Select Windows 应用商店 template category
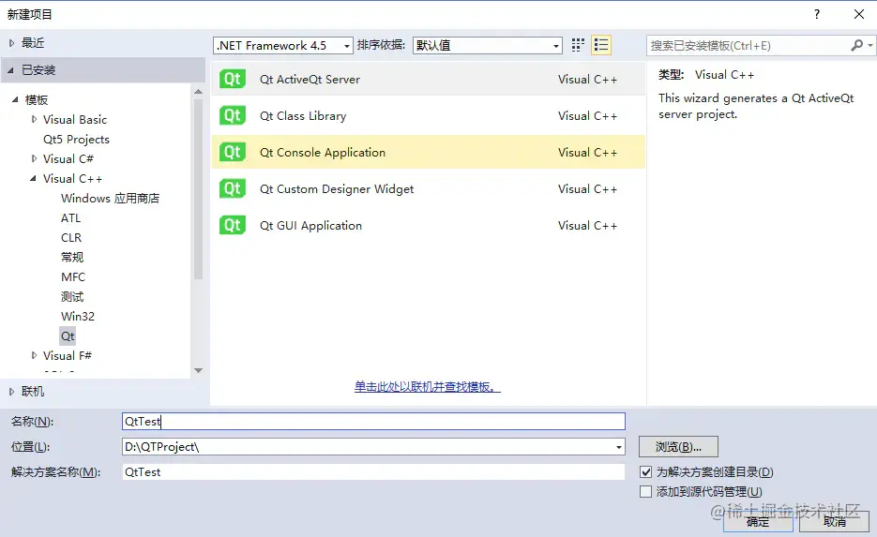877x537 pixels. (110, 199)
